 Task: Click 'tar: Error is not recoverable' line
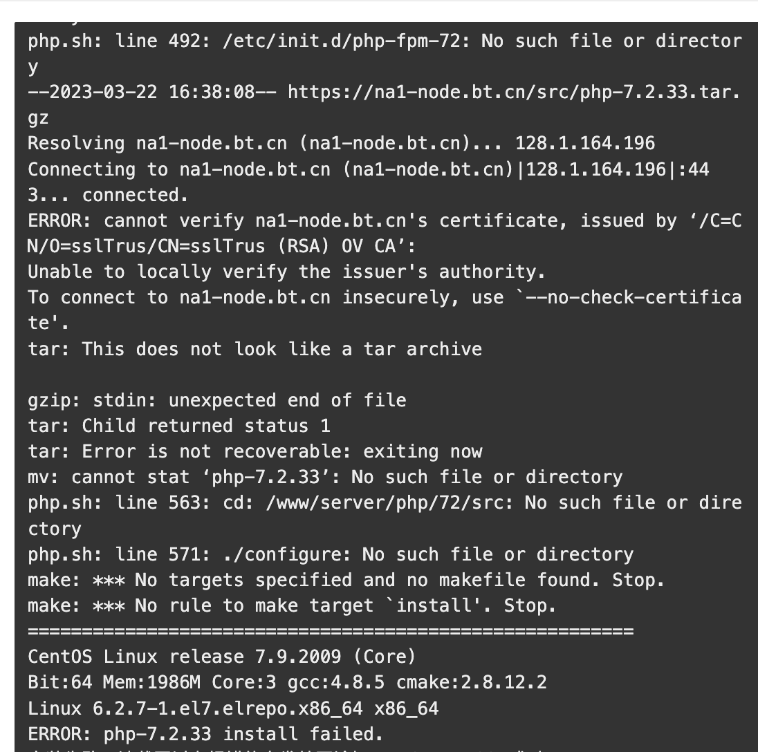[x=255, y=451]
